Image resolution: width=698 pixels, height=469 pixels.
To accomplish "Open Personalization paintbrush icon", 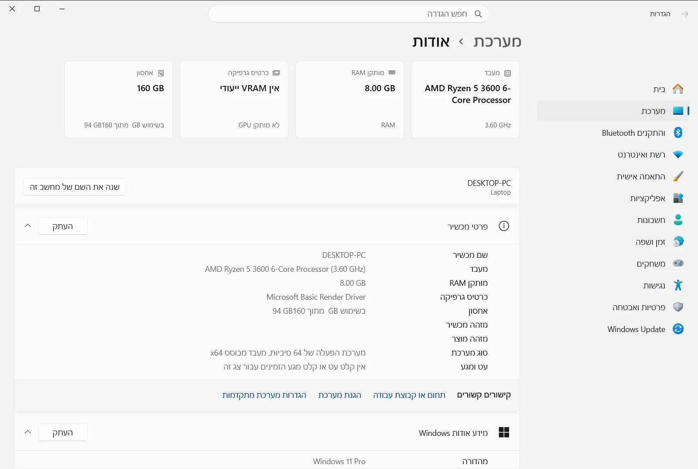I will [x=678, y=176].
